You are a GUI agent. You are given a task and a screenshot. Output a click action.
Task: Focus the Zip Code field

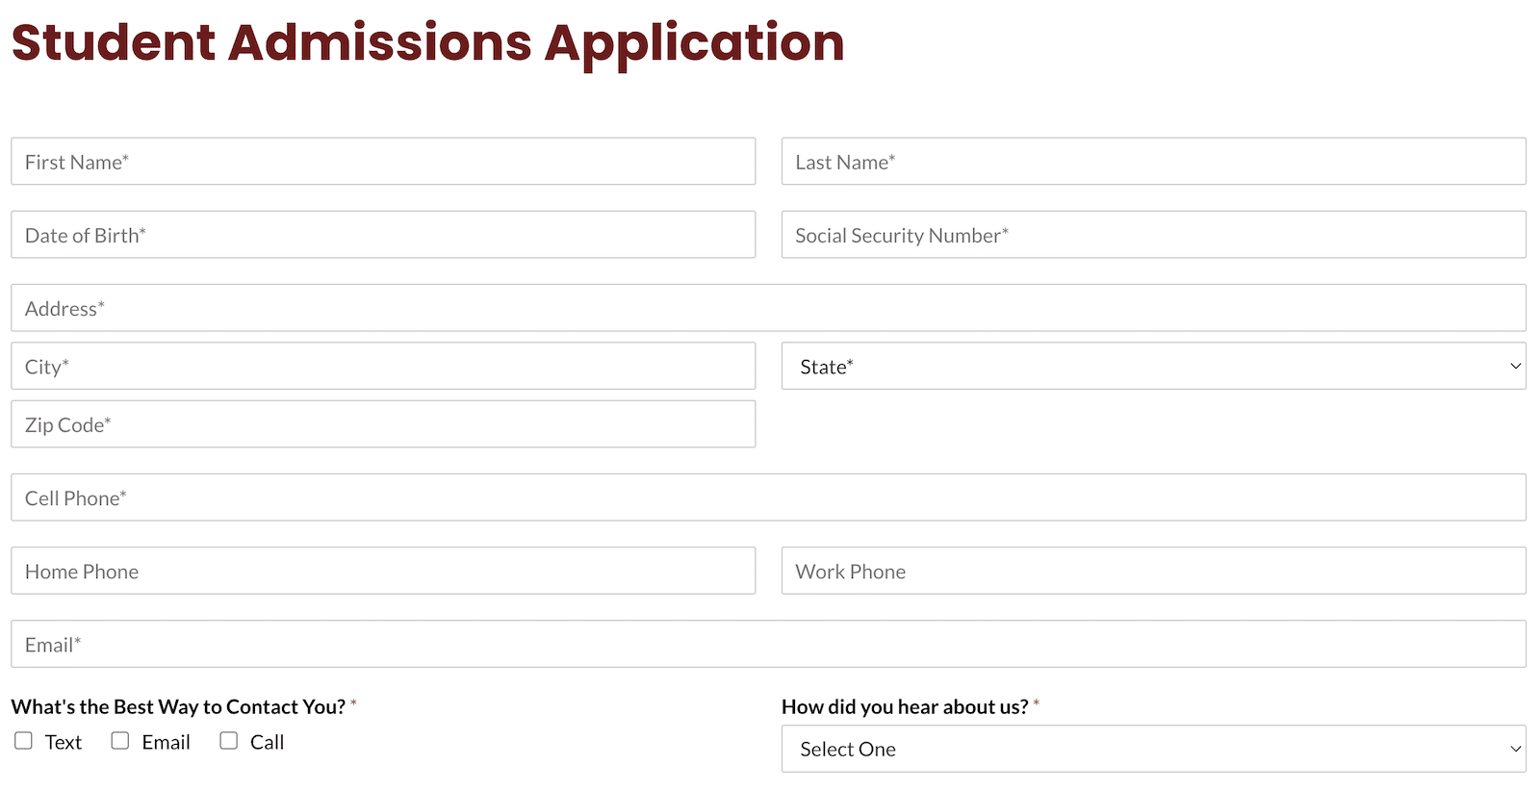(382, 423)
